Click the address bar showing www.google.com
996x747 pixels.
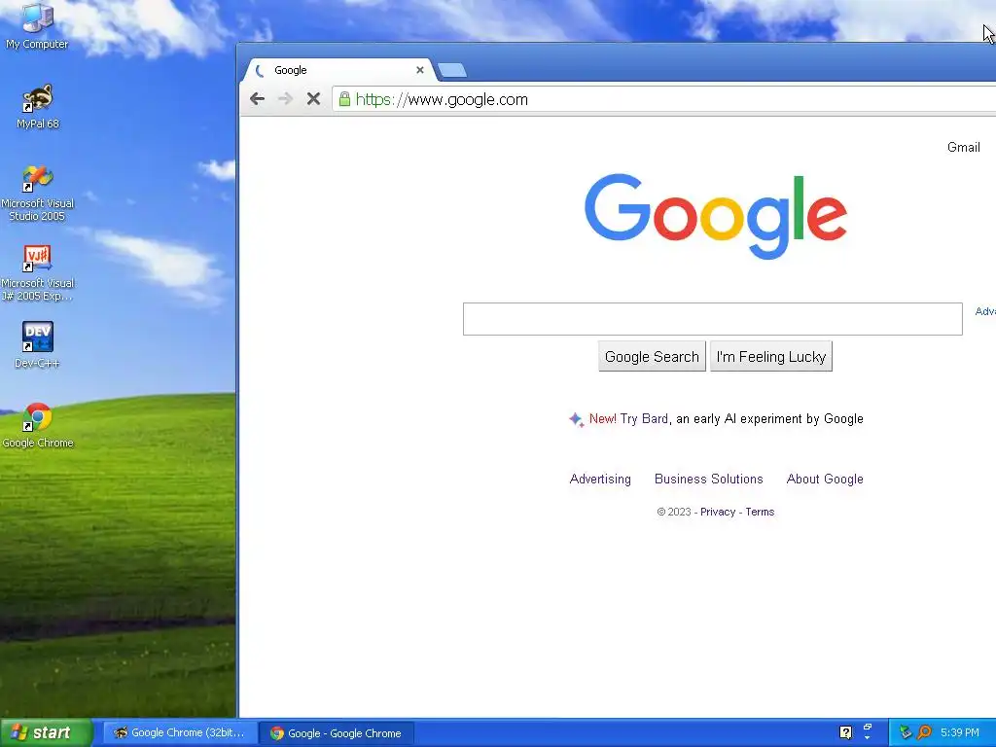coord(663,100)
